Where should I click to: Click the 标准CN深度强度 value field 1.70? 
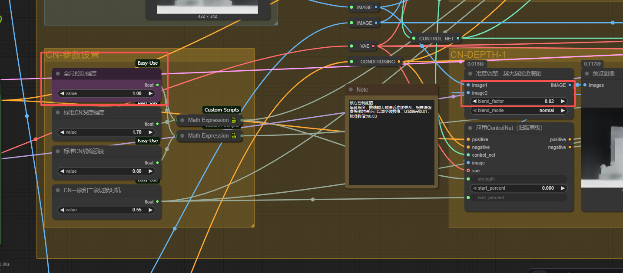[x=106, y=132]
